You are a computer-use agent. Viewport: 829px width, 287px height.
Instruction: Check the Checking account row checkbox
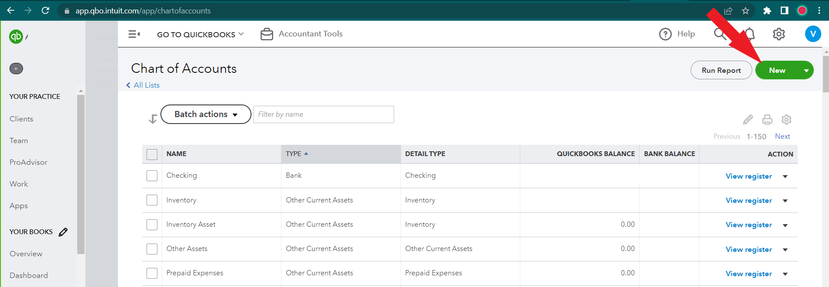(152, 176)
